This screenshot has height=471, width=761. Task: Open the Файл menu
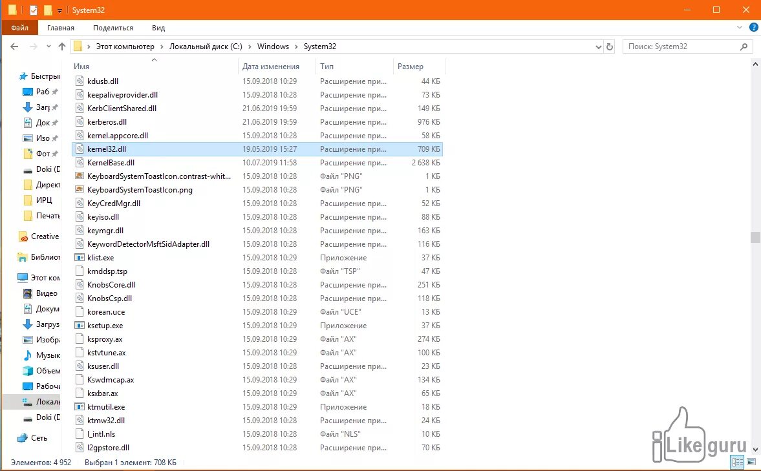click(20, 28)
